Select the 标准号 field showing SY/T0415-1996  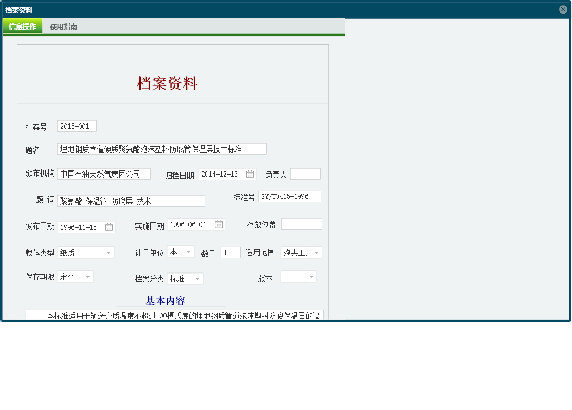pos(289,196)
